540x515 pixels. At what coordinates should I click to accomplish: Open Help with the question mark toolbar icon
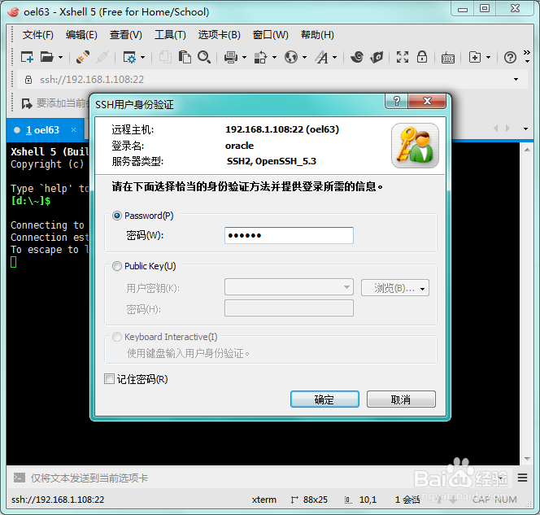(510, 57)
